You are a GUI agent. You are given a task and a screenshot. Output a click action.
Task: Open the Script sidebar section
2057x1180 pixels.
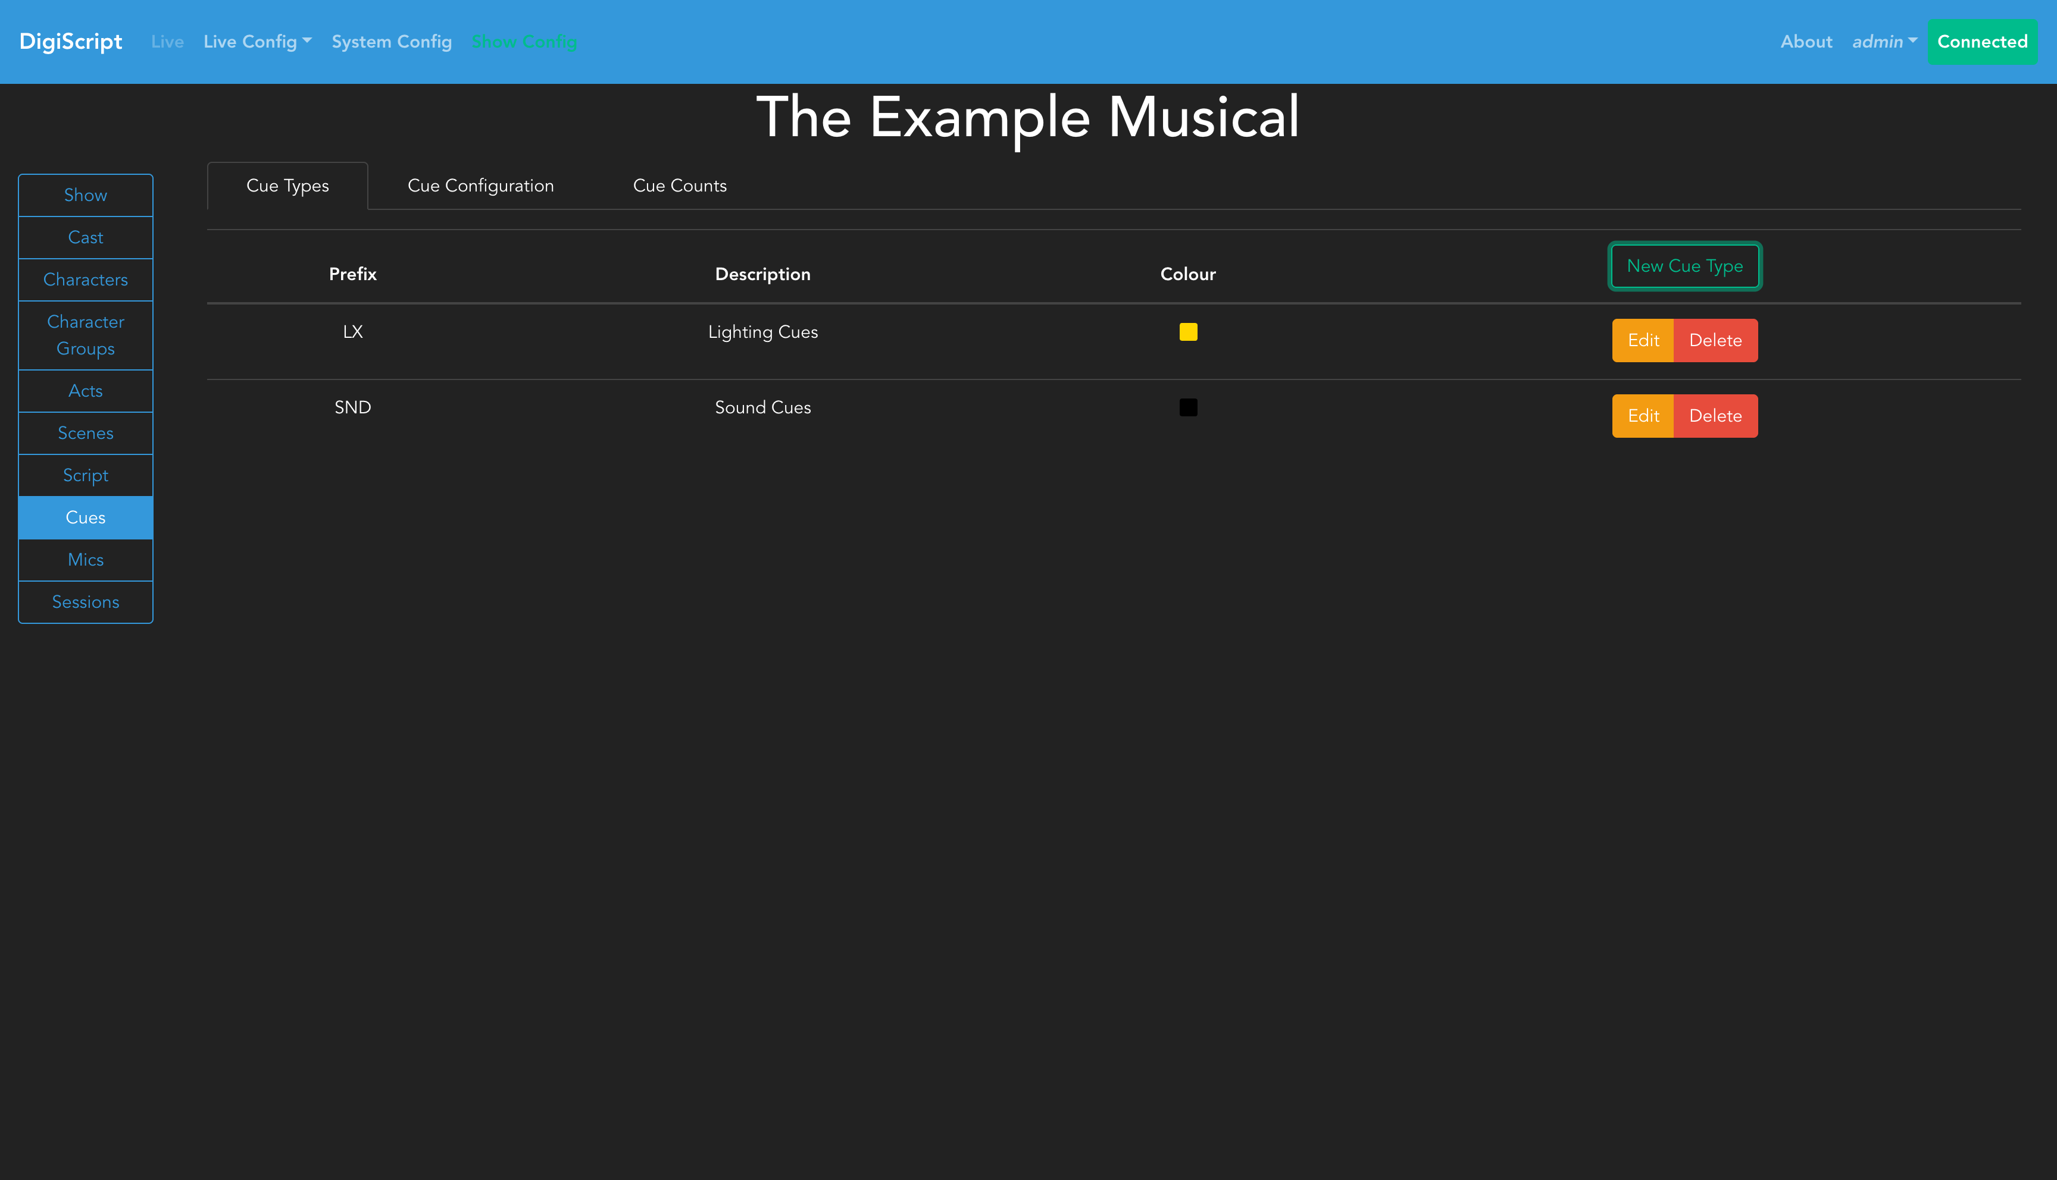[85, 475]
